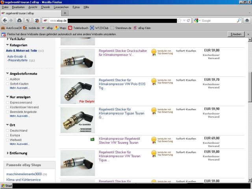This screenshot has width=252, height=189.
Task: Click the search magnifier in Google box
Action: pos(239,20)
